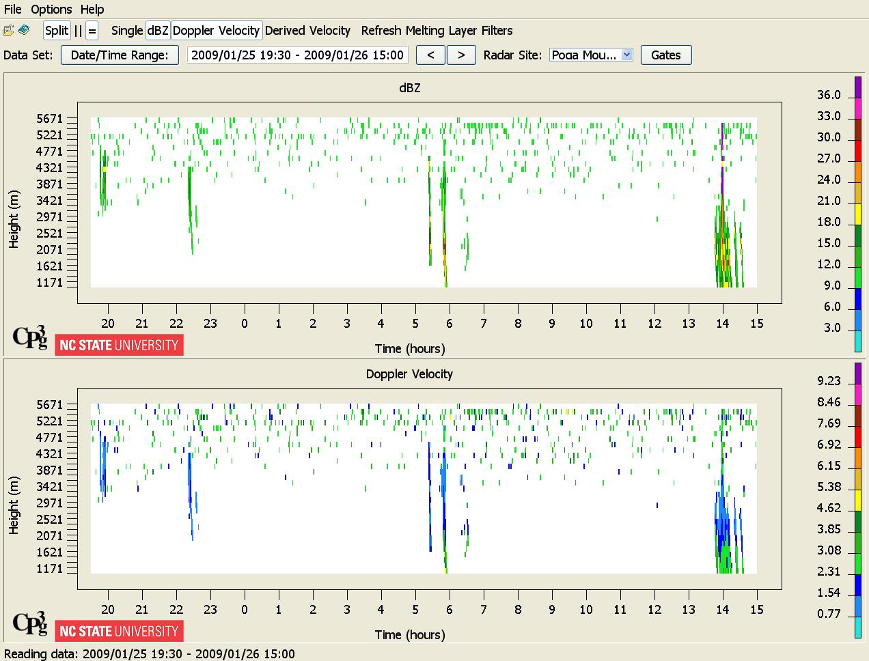Click the date range text field

(x=297, y=55)
